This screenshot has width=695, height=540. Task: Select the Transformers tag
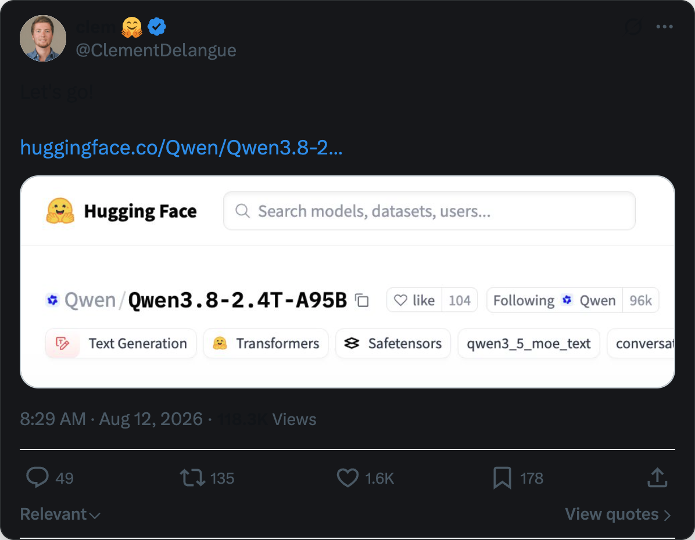tap(266, 343)
